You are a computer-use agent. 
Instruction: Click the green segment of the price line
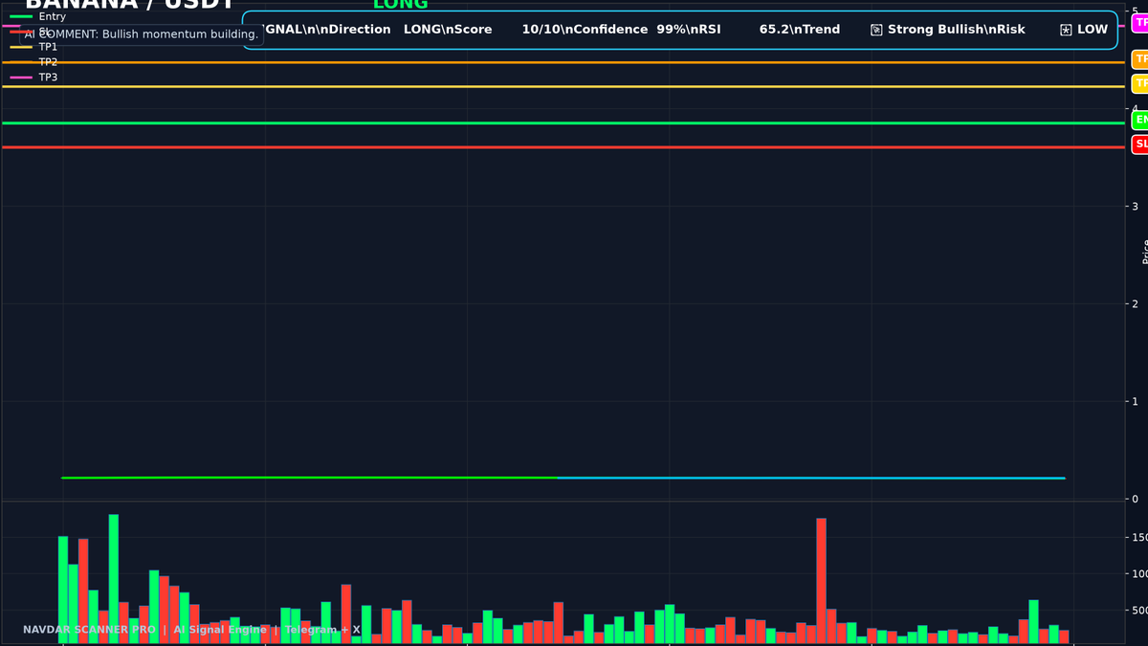309,478
